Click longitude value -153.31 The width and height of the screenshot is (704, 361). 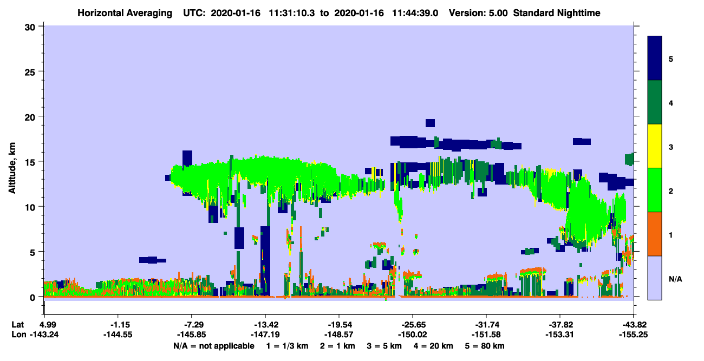click(x=560, y=335)
